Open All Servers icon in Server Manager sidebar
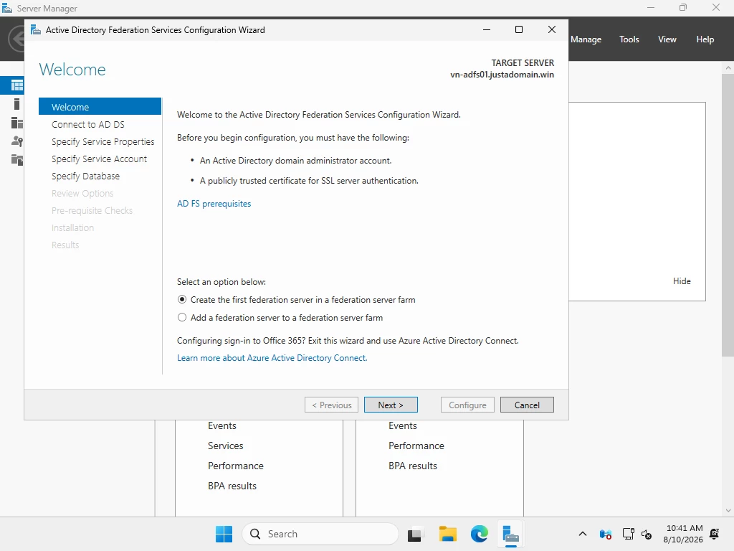Screen dimensions: 734x551 point(17,123)
